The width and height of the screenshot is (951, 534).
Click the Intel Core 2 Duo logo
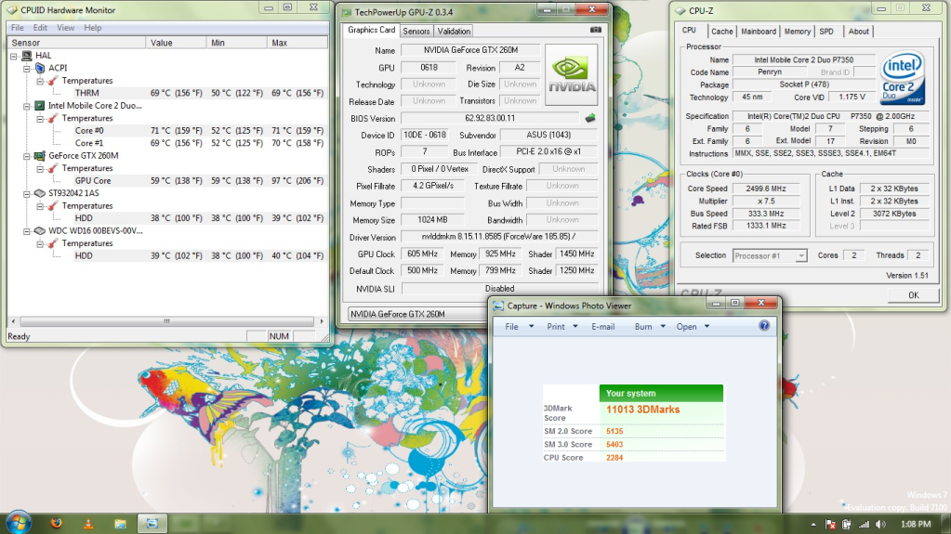(x=903, y=78)
